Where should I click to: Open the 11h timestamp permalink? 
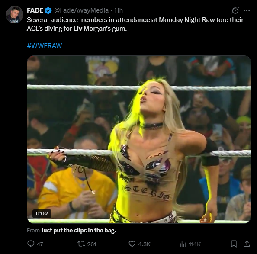(x=119, y=10)
